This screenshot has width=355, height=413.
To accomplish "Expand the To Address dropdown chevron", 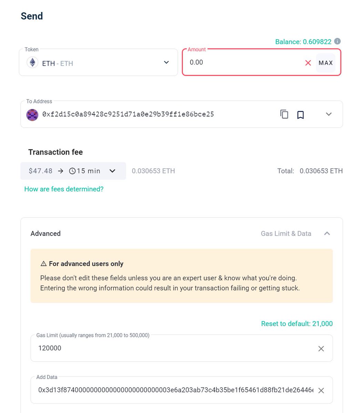I will click(329, 114).
